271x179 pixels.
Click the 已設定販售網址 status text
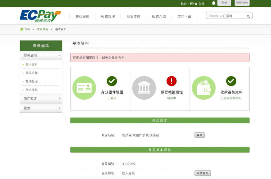pyautogui.click(x=231, y=98)
